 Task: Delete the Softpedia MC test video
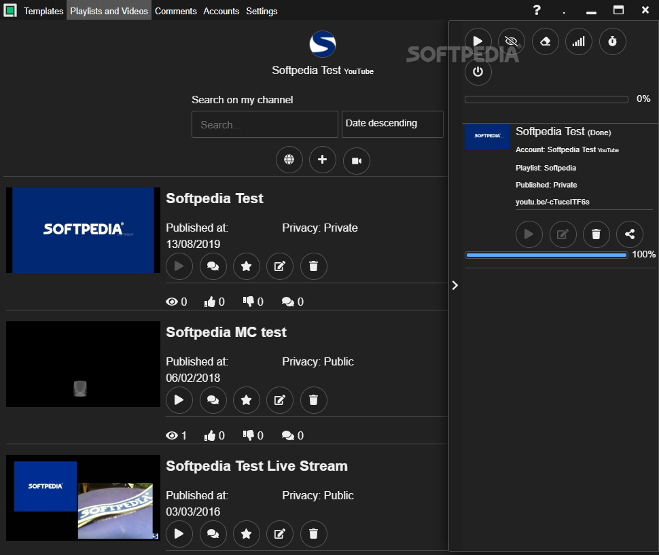(x=313, y=400)
